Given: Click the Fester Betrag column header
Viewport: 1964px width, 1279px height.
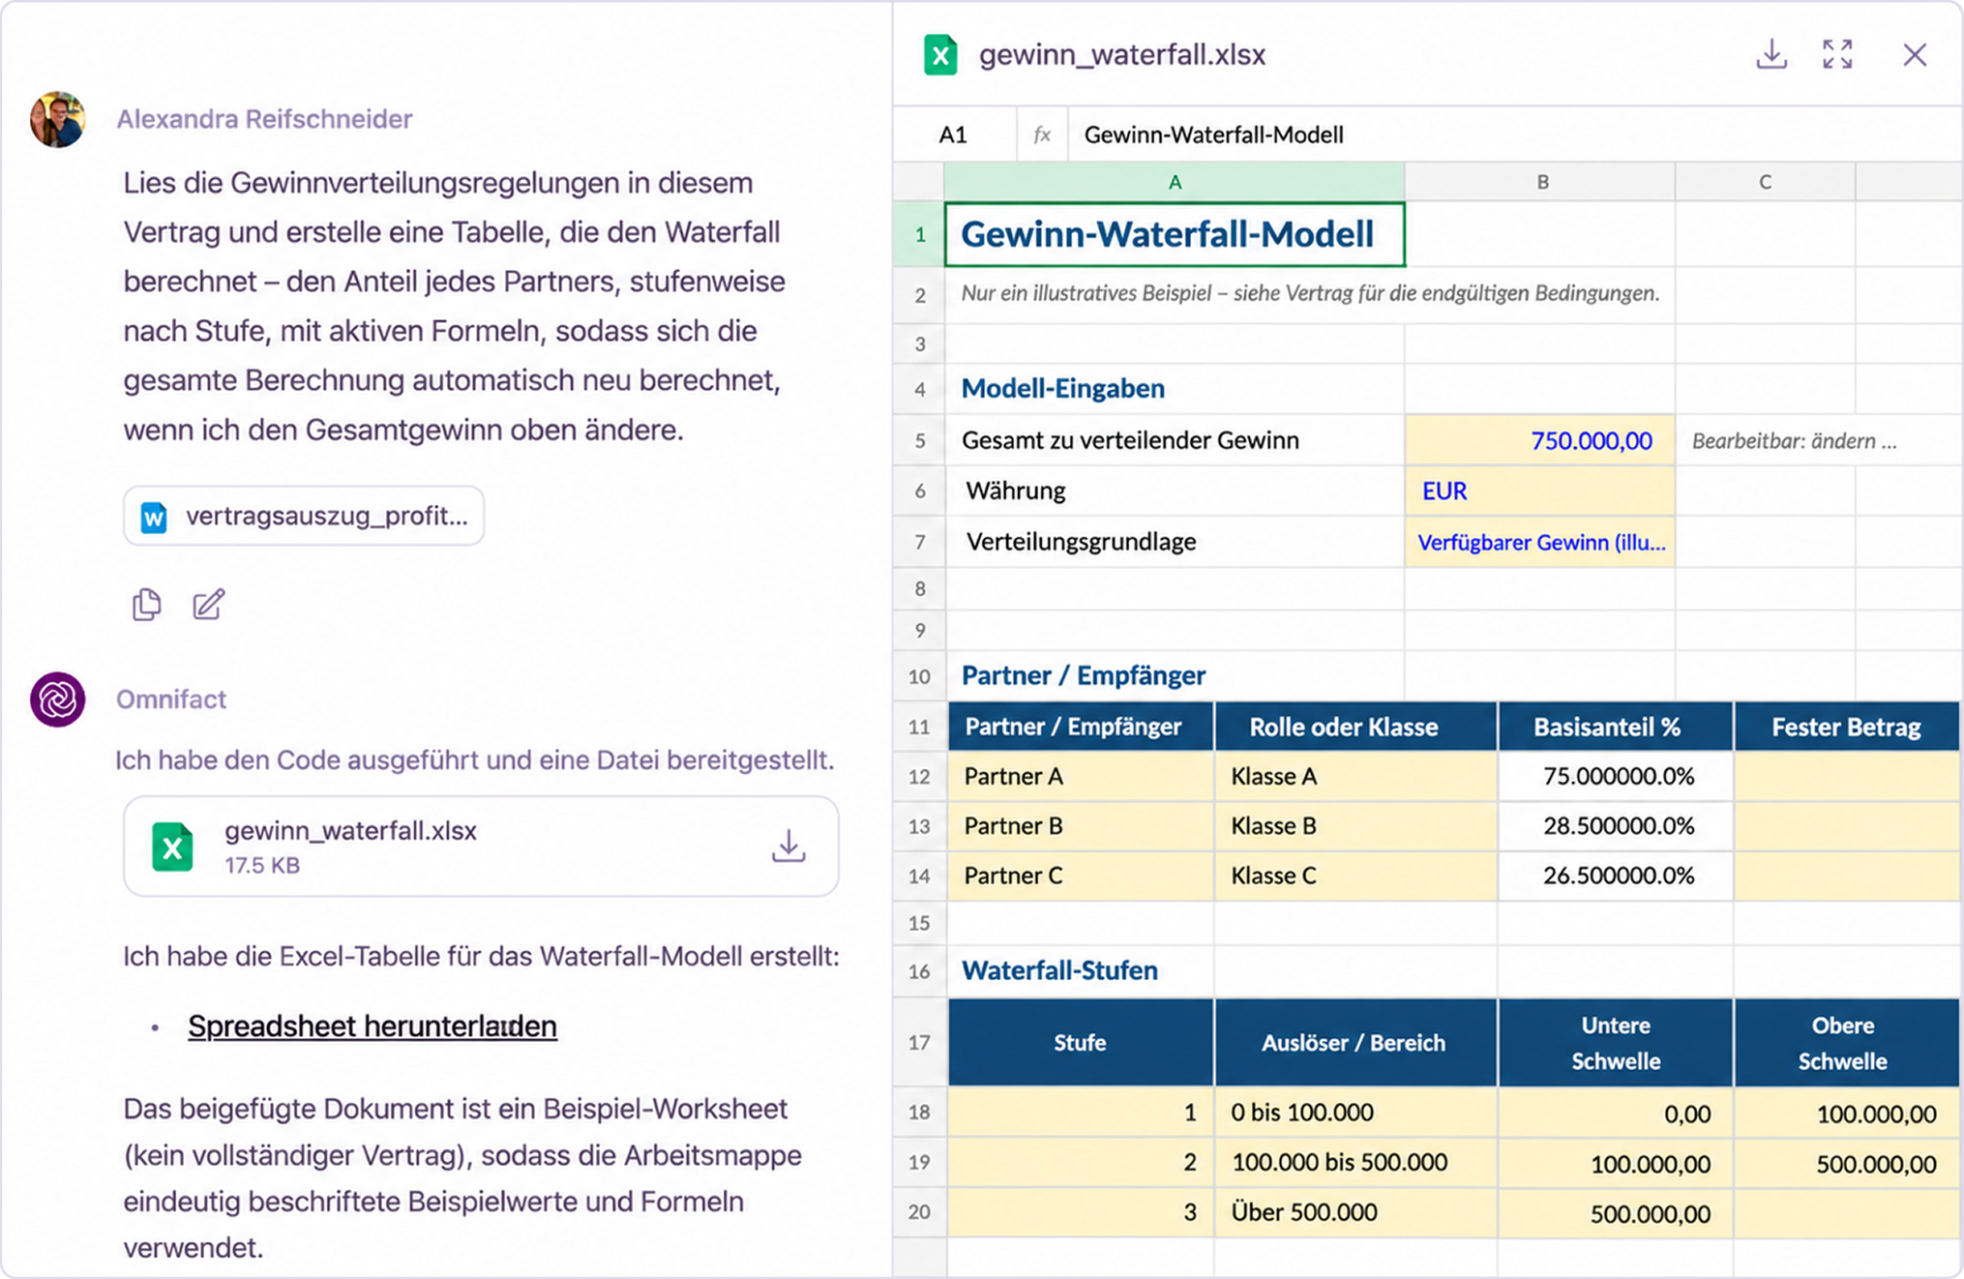Looking at the screenshot, I should pos(1847,727).
